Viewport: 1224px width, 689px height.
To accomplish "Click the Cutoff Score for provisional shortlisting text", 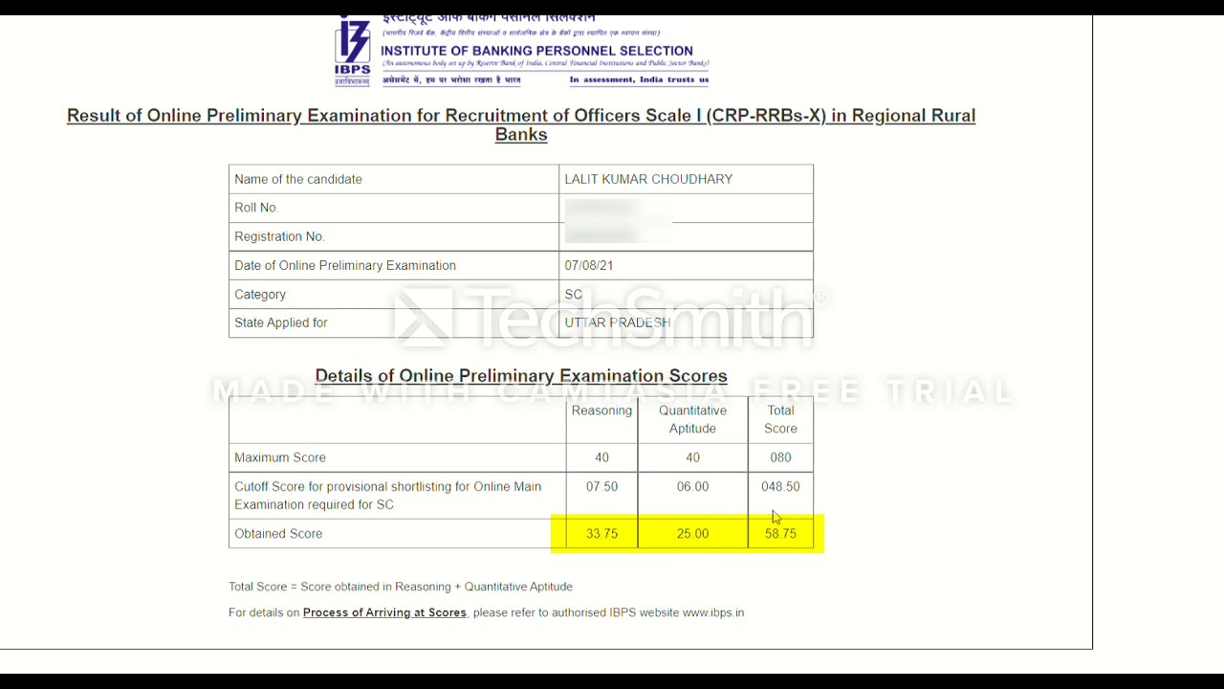I will click(387, 496).
